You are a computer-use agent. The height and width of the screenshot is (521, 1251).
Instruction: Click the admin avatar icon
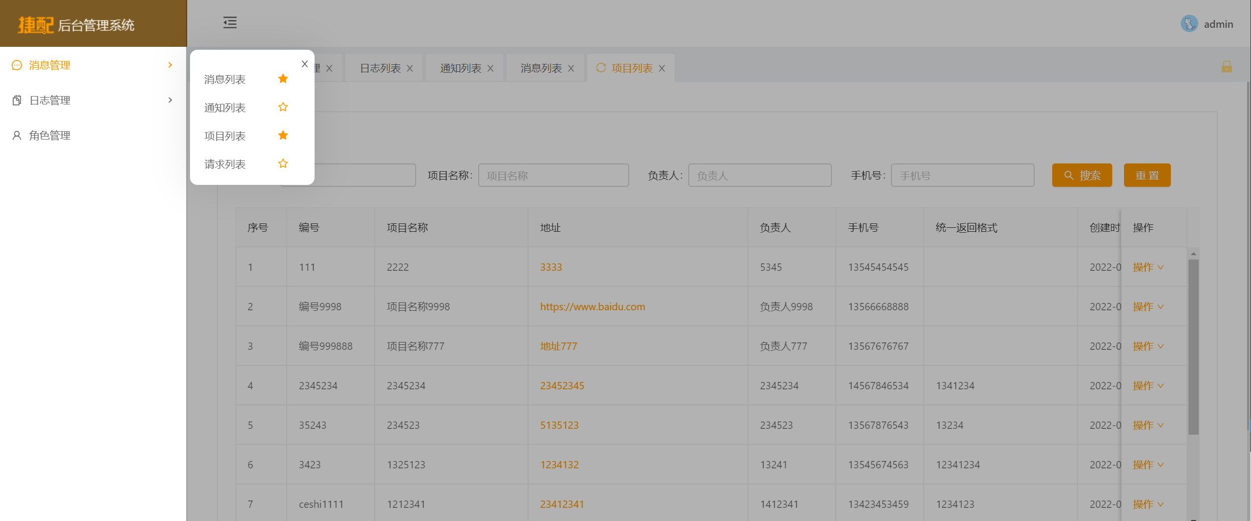pyautogui.click(x=1189, y=23)
